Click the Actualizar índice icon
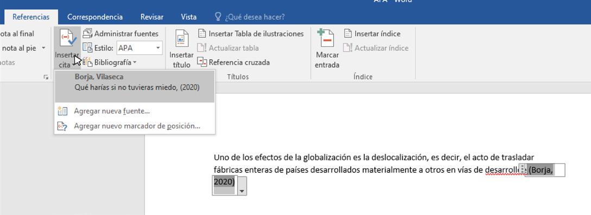 [348, 48]
